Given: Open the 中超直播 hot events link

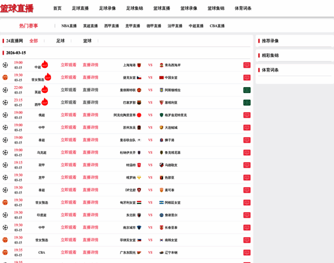Looking at the screenshot, I should click(196, 26).
